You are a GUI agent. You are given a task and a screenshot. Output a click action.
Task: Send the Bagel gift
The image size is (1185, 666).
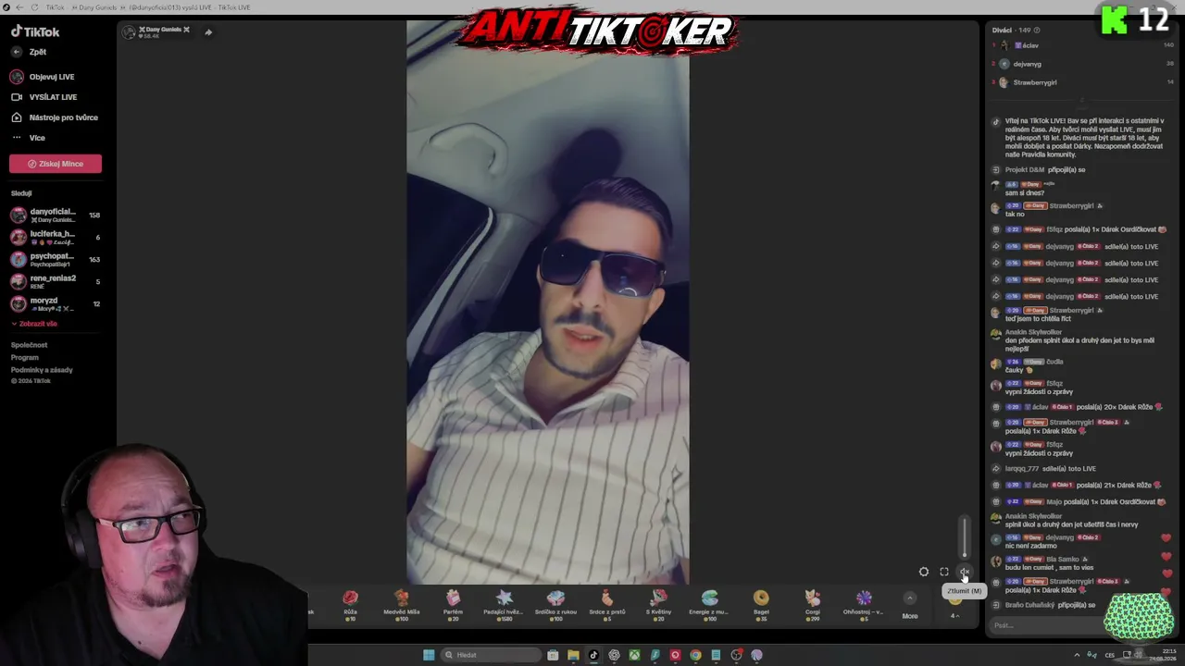tap(761, 604)
